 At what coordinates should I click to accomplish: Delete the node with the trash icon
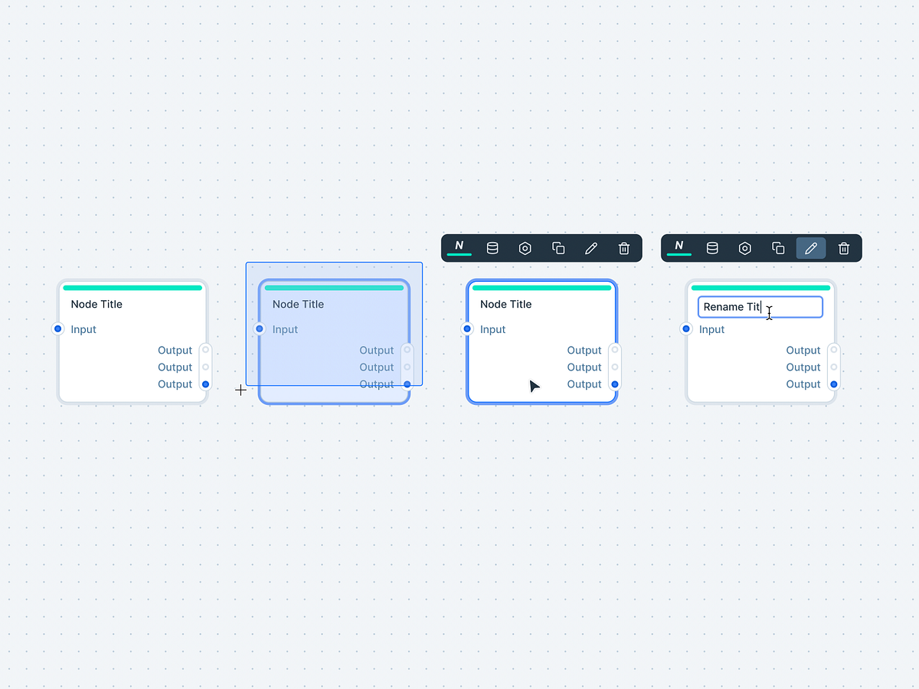tap(623, 248)
